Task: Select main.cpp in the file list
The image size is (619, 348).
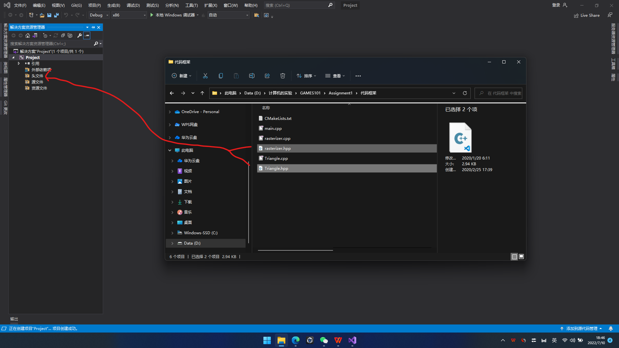Action: 273,128
